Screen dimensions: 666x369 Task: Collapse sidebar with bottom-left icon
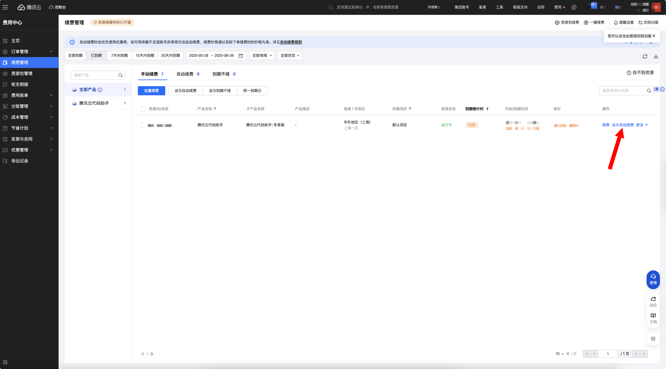click(x=5, y=362)
